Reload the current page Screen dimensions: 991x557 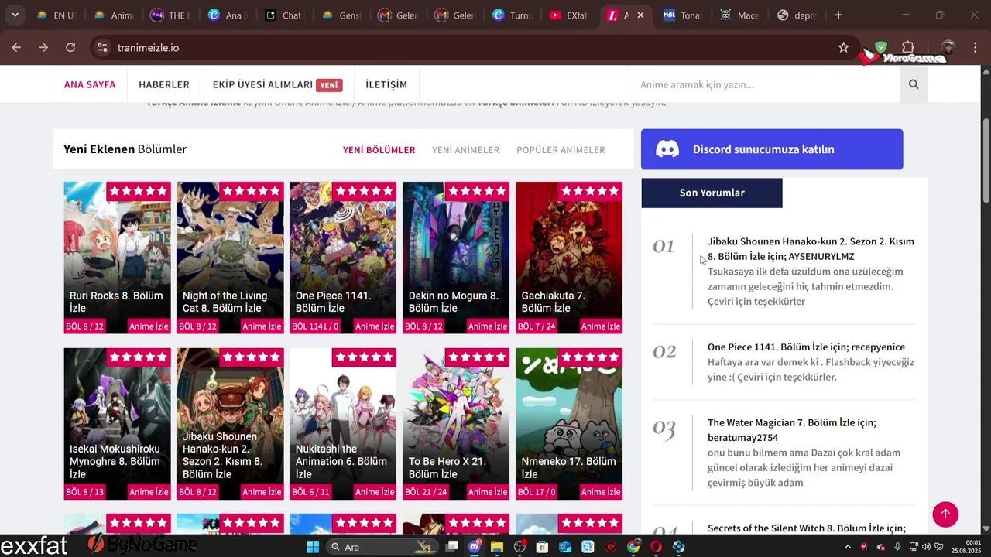pyautogui.click(x=70, y=47)
